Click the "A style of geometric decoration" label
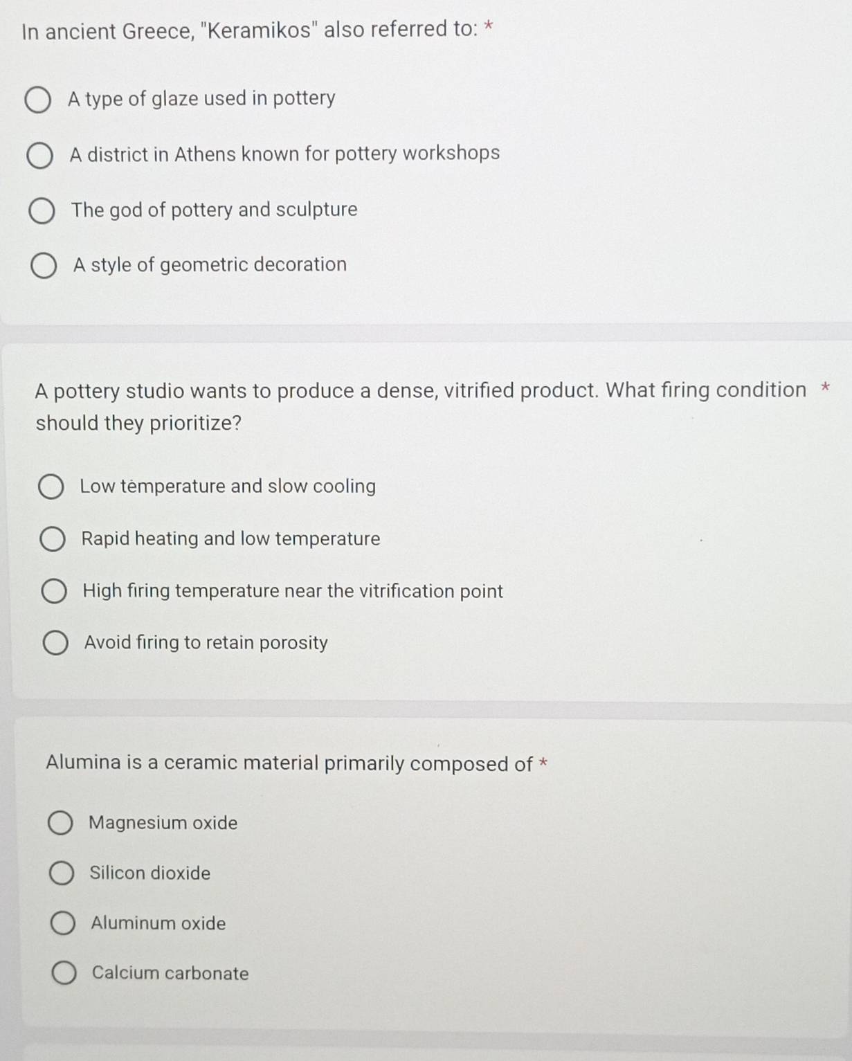The height and width of the screenshot is (1061, 852). tap(210, 265)
